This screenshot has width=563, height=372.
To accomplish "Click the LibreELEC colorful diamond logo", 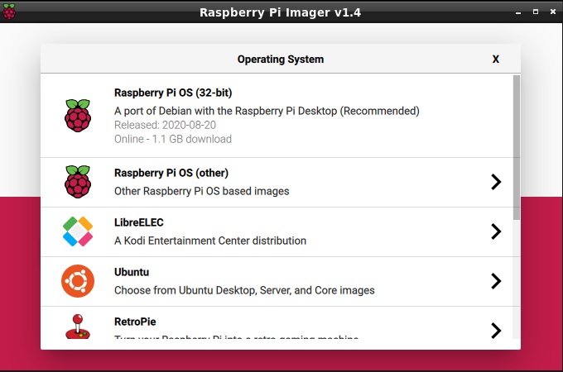I will pos(78,231).
